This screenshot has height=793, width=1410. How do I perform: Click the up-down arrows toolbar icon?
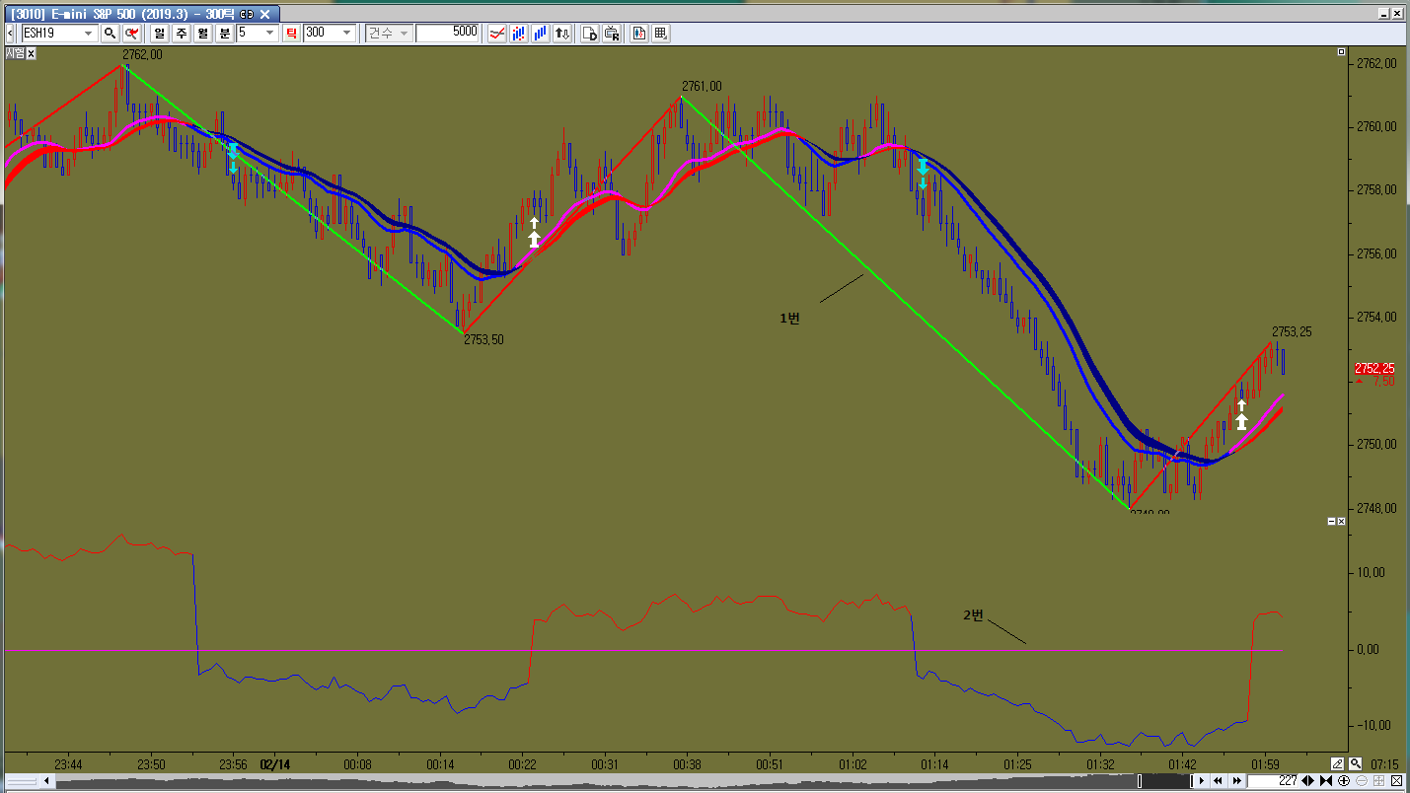(x=562, y=33)
